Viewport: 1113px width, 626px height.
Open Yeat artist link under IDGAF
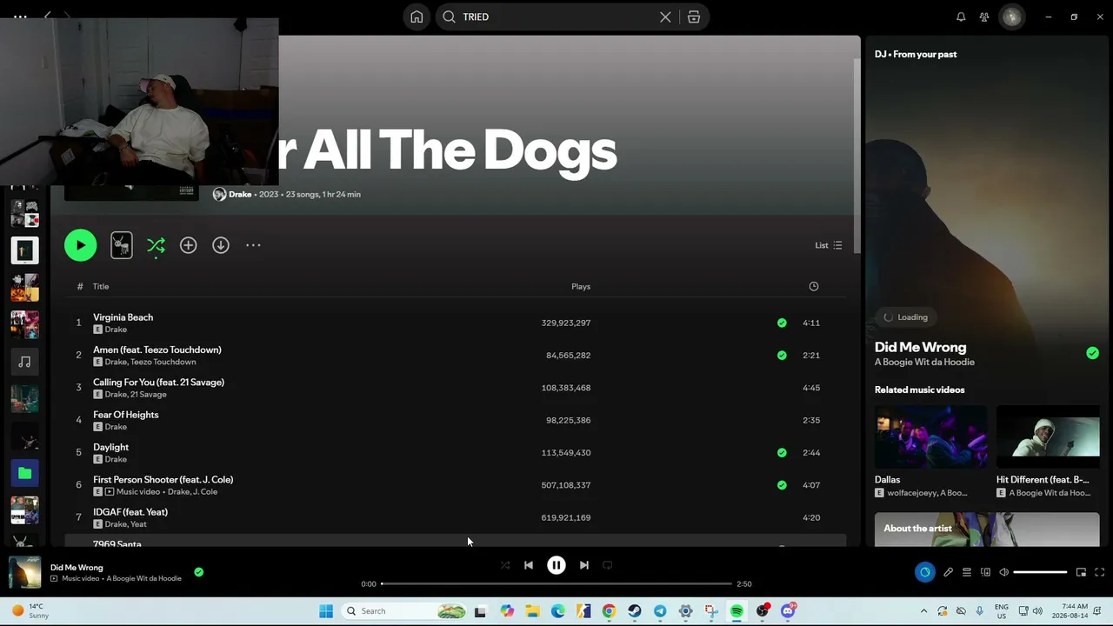coord(138,524)
